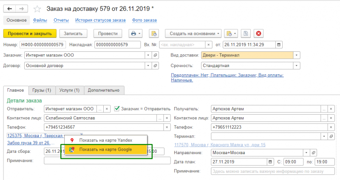Click the red cancel circle icon in toolbar
The height and width of the screenshot is (180, 340).
pos(258,33)
